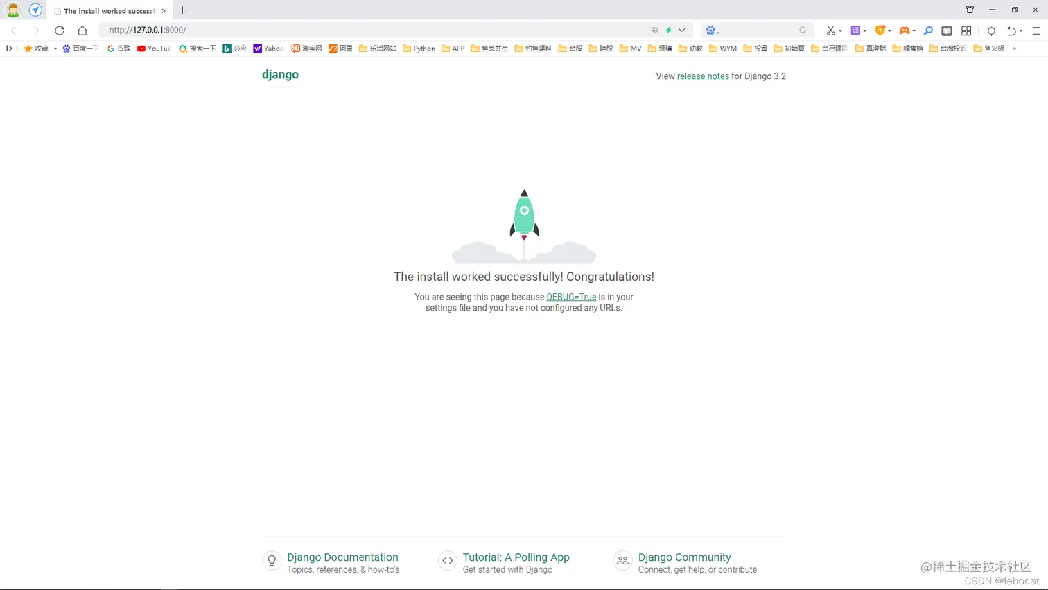The image size is (1048, 590).
Task: Open the Yahoo bookmark
Action: pyautogui.click(x=268, y=49)
